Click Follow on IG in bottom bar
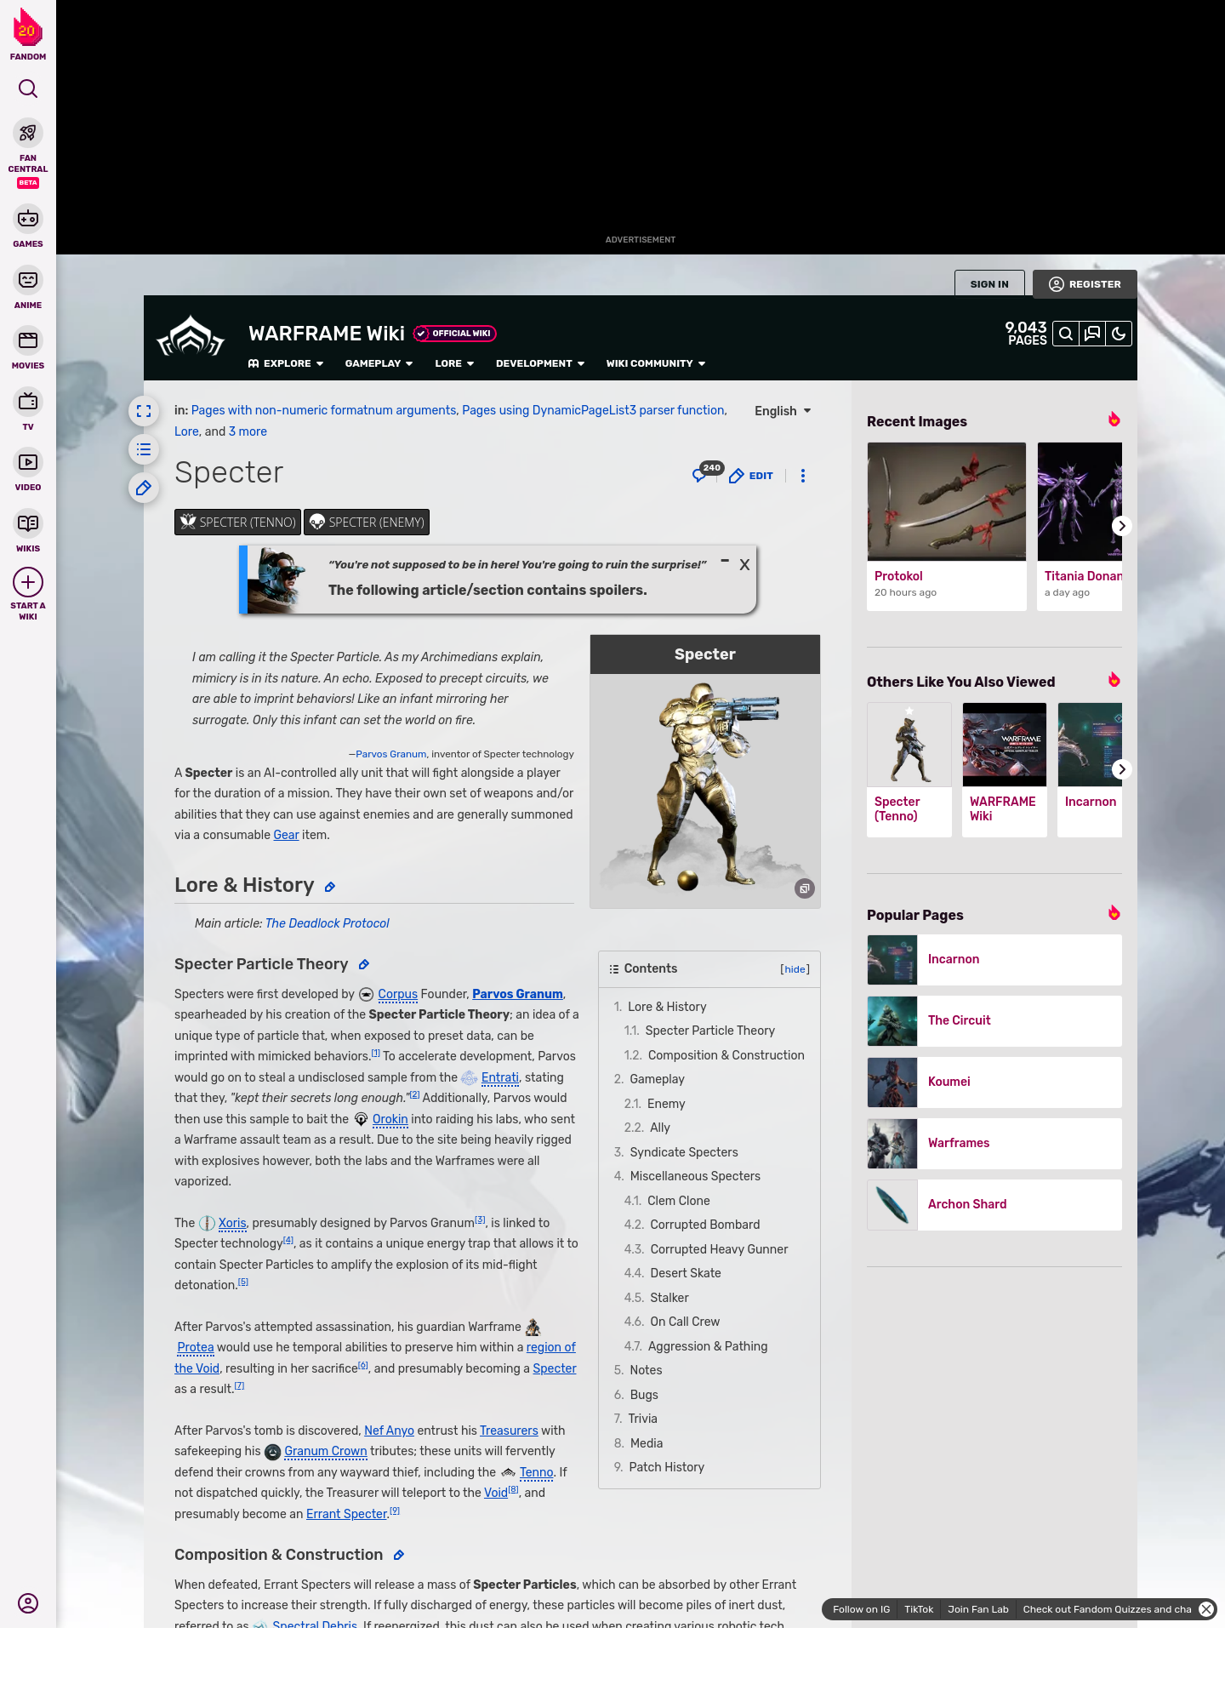Viewport: 1225px width, 1702px height. [x=861, y=1609]
